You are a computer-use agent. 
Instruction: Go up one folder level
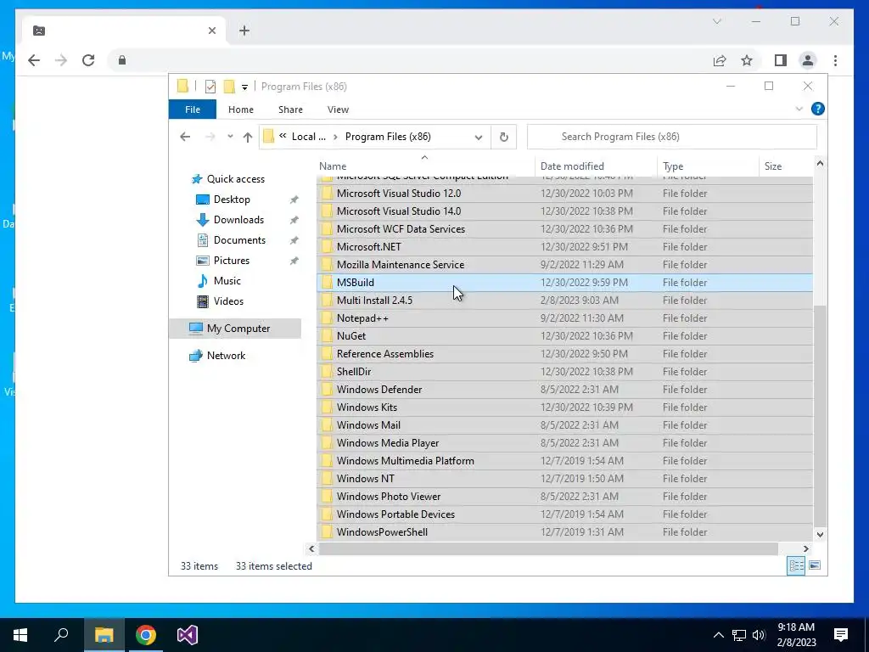pos(248,137)
